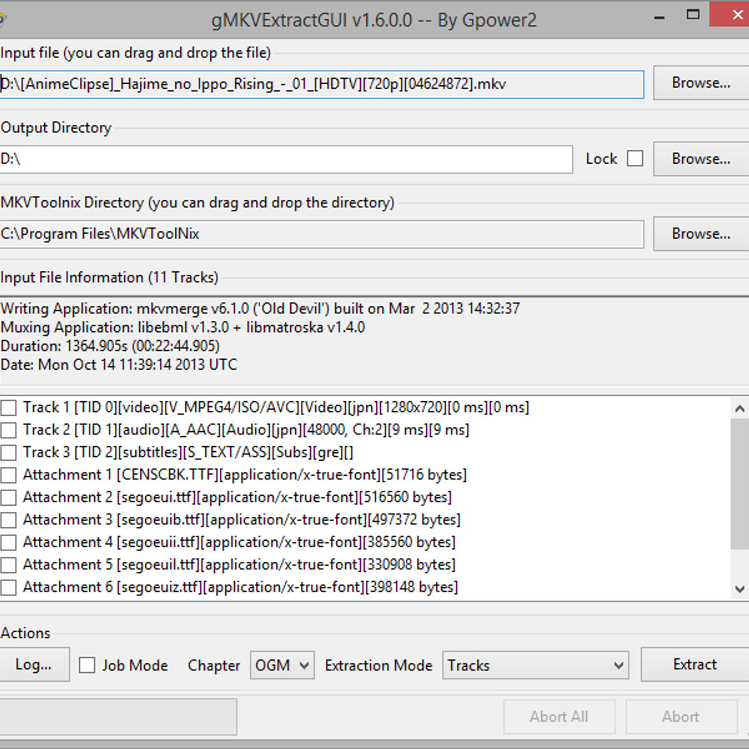Check the Track 2 AAC audio checkbox

[8, 429]
